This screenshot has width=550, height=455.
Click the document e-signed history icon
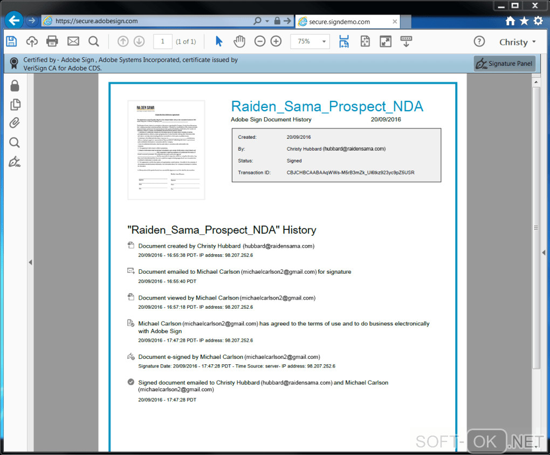point(130,356)
